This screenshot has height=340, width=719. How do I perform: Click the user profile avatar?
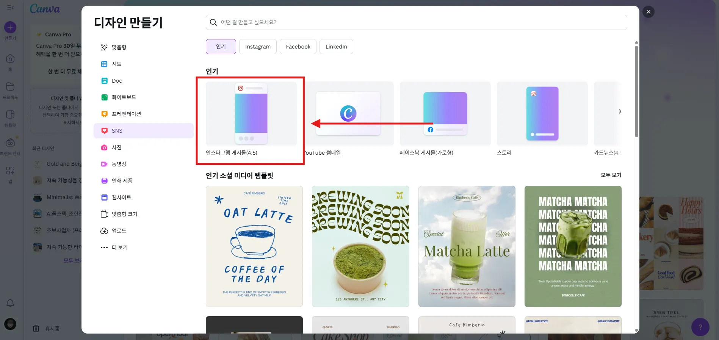click(x=10, y=324)
